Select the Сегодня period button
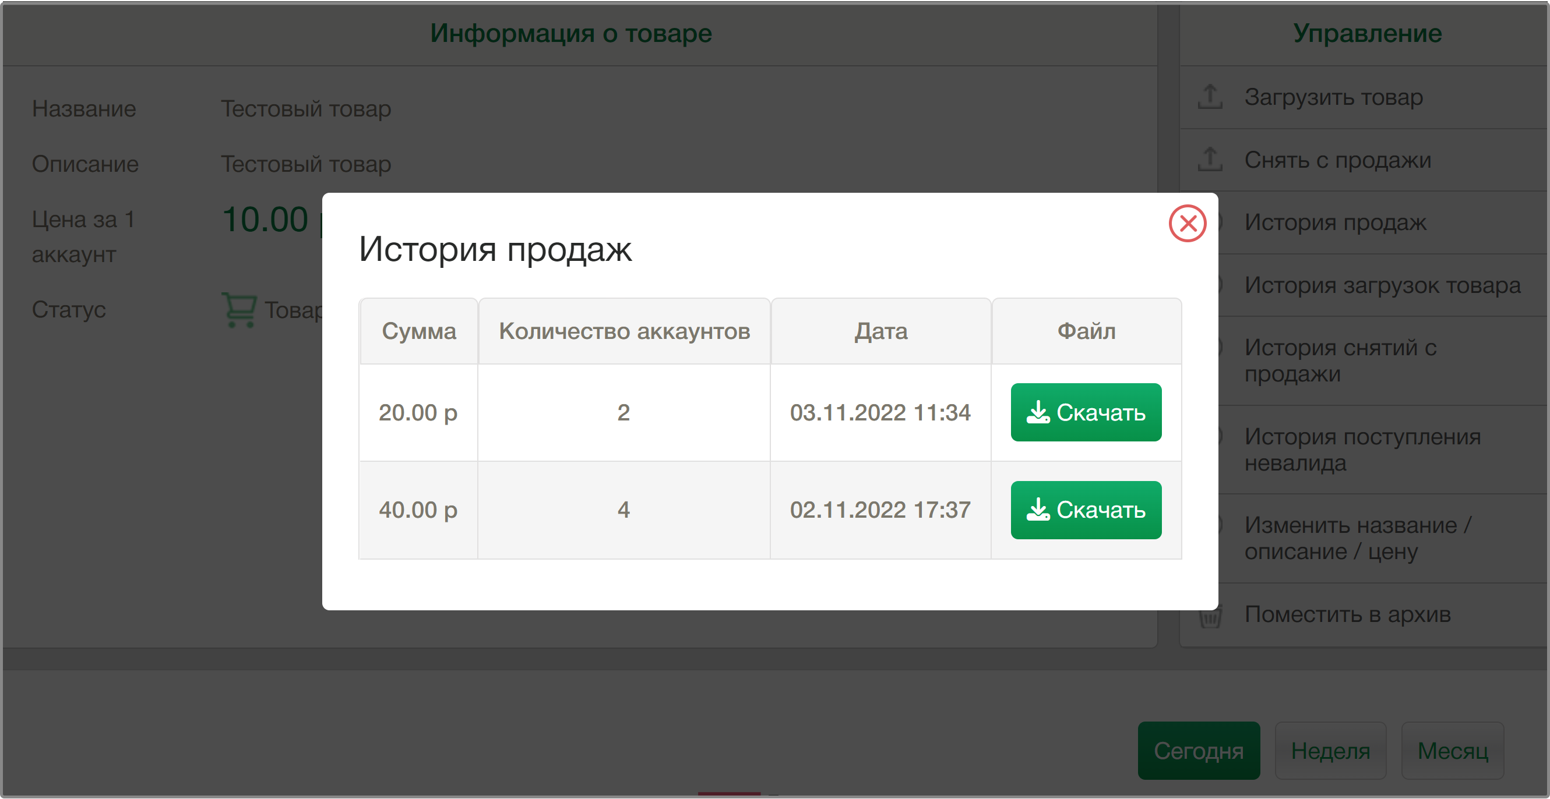 tap(1198, 750)
